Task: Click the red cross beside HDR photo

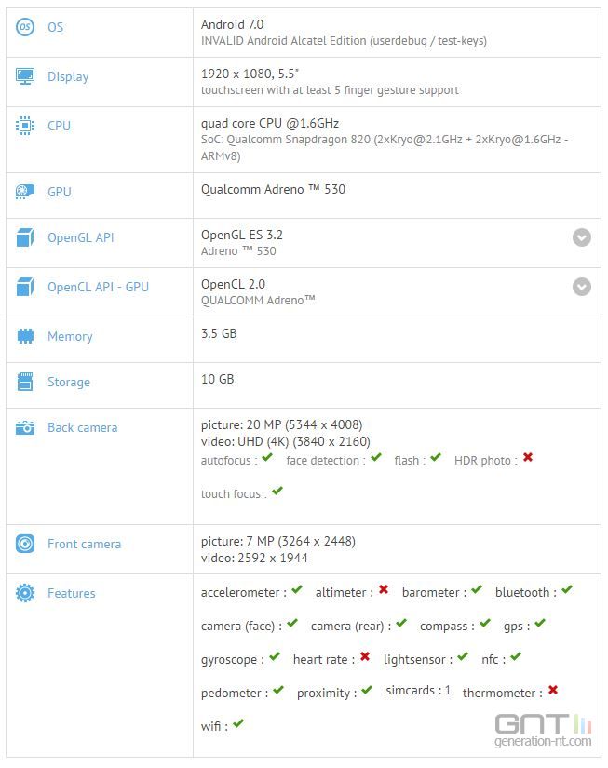Action: (528, 457)
